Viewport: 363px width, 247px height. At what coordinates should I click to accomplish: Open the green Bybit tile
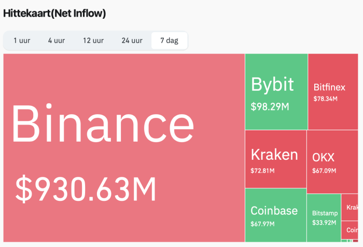[x=276, y=91]
